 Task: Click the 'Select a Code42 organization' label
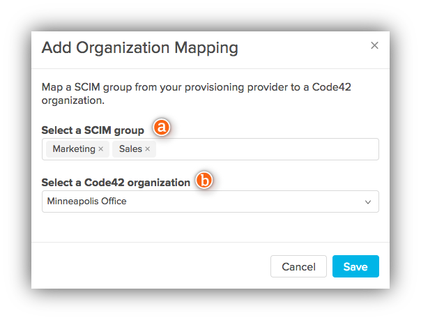(116, 183)
